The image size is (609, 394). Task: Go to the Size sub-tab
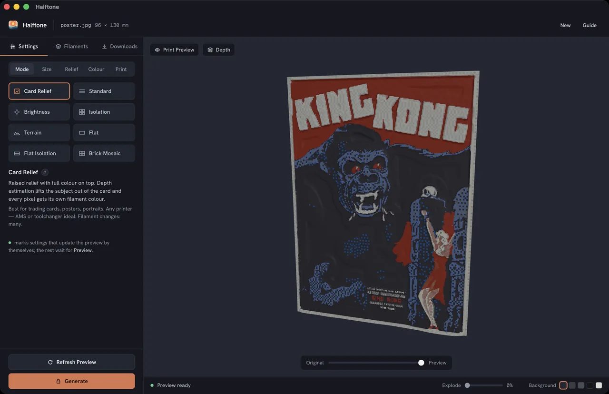point(47,69)
